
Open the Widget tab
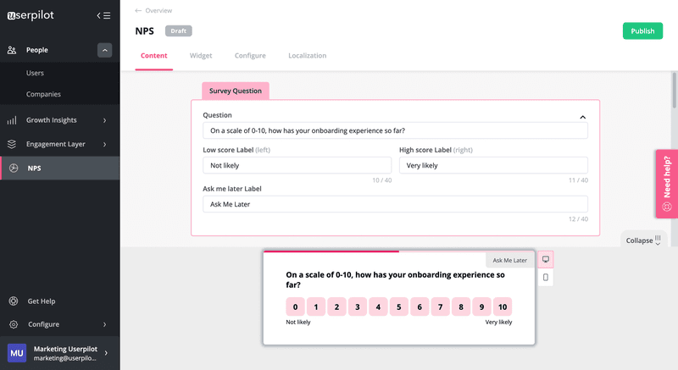(201, 56)
